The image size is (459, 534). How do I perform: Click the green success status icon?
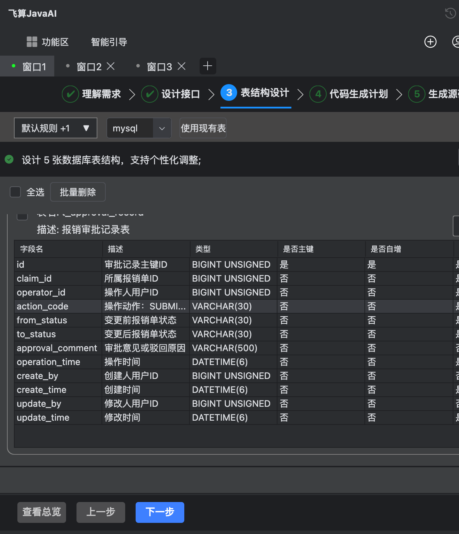(x=9, y=159)
